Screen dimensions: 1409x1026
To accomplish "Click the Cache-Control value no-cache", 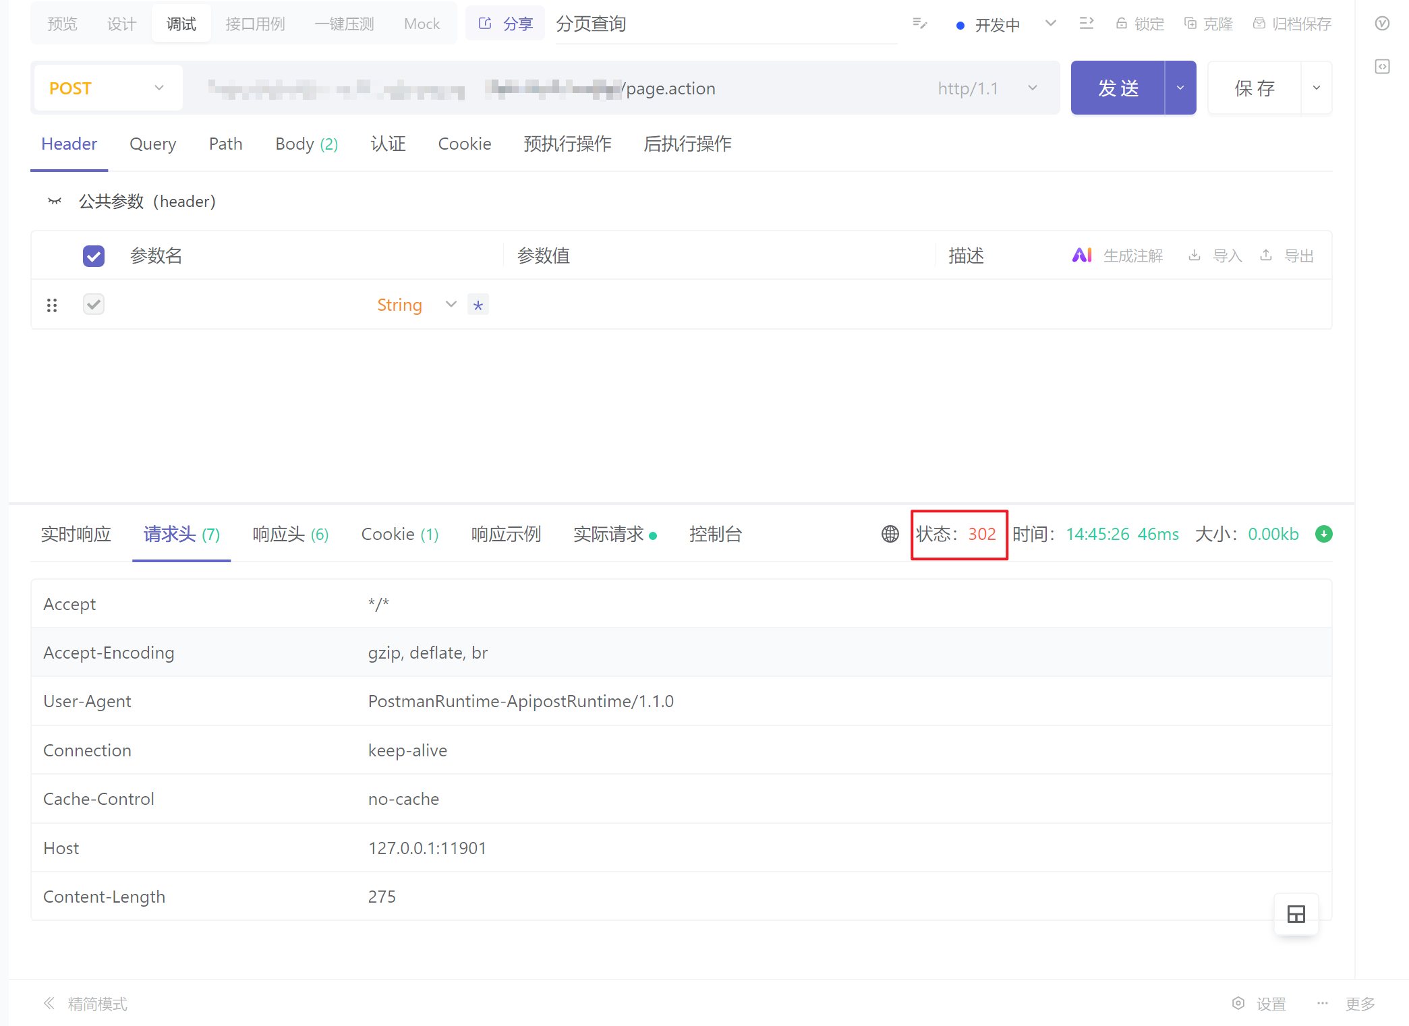I will 403,799.
